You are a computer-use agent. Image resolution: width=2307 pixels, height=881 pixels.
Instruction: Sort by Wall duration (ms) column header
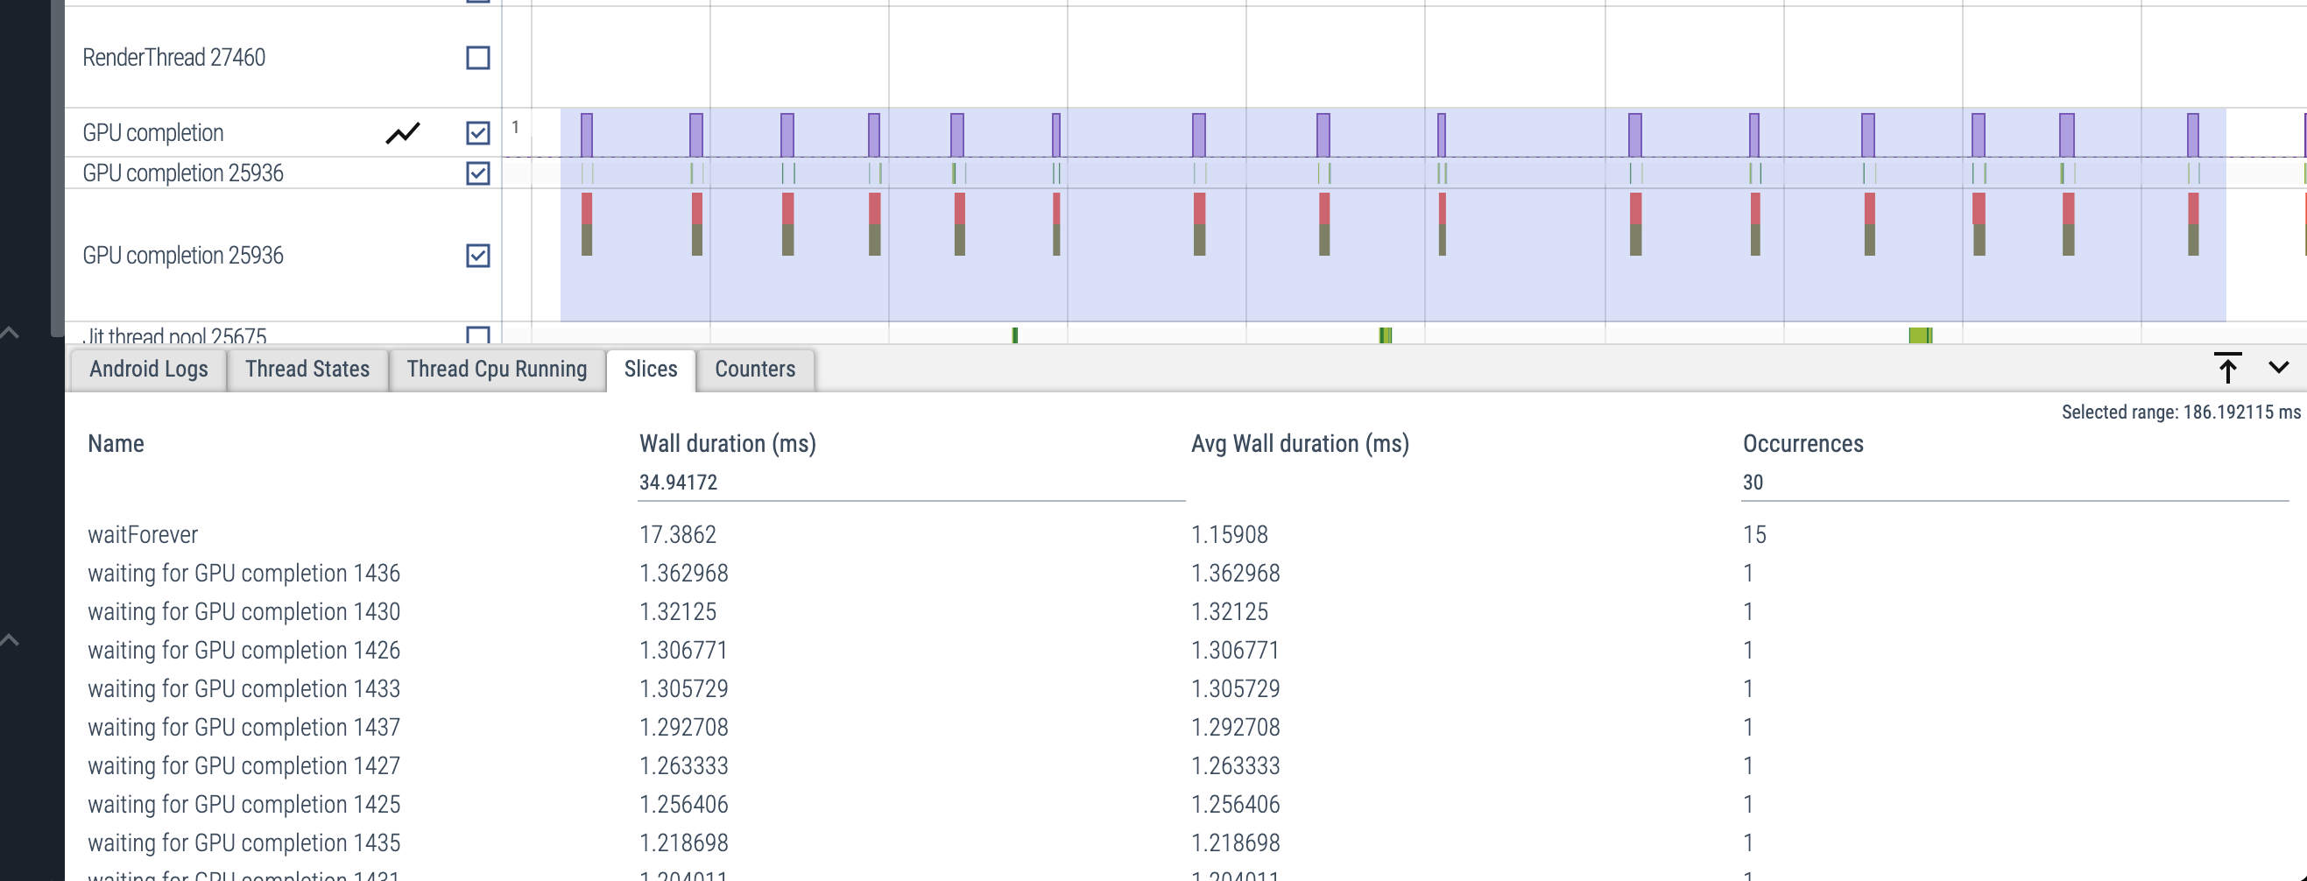tap(727, 443)
